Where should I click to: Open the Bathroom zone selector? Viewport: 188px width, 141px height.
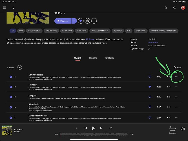click(173, 130)
